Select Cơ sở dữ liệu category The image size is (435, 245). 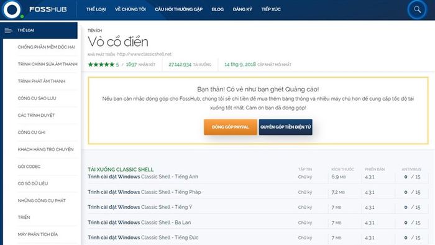pos(33,183)
